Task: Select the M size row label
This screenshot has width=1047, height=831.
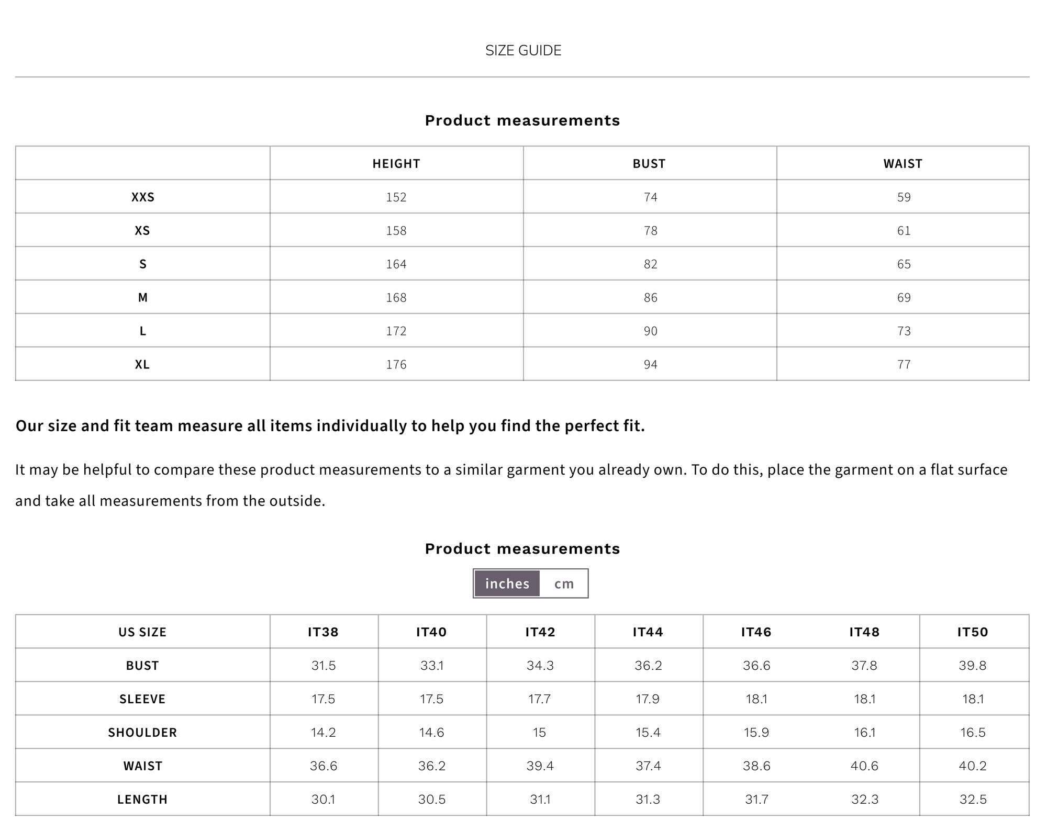Action: [142, 298]
